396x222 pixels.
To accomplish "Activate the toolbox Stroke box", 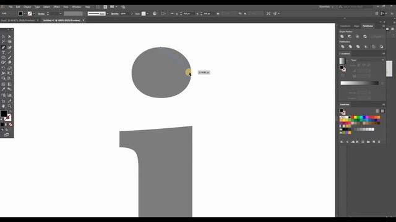I will [8, 117].
